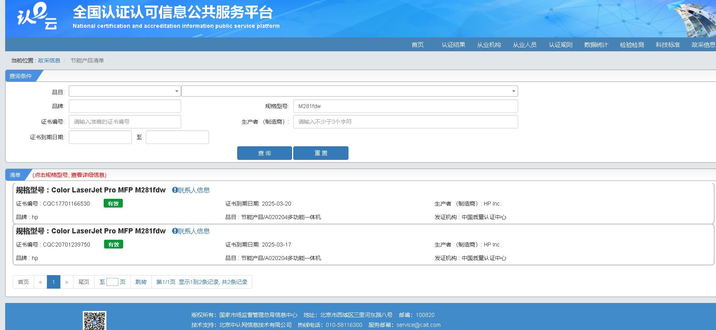Viewport: 716px width, 330px height.
Task: Click the info icon beside the second 联系人信息 link
Action: [174, 231]
